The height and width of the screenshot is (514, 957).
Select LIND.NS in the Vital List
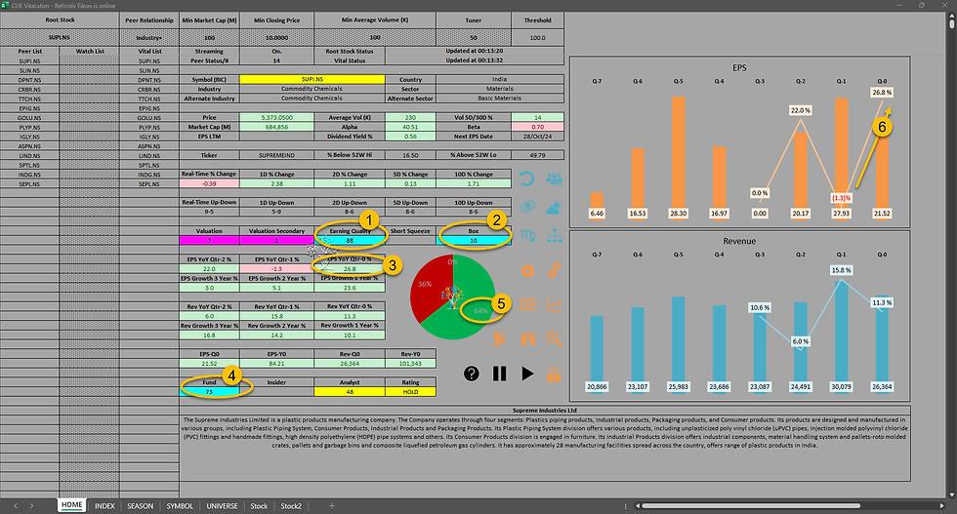click(149, 155)
